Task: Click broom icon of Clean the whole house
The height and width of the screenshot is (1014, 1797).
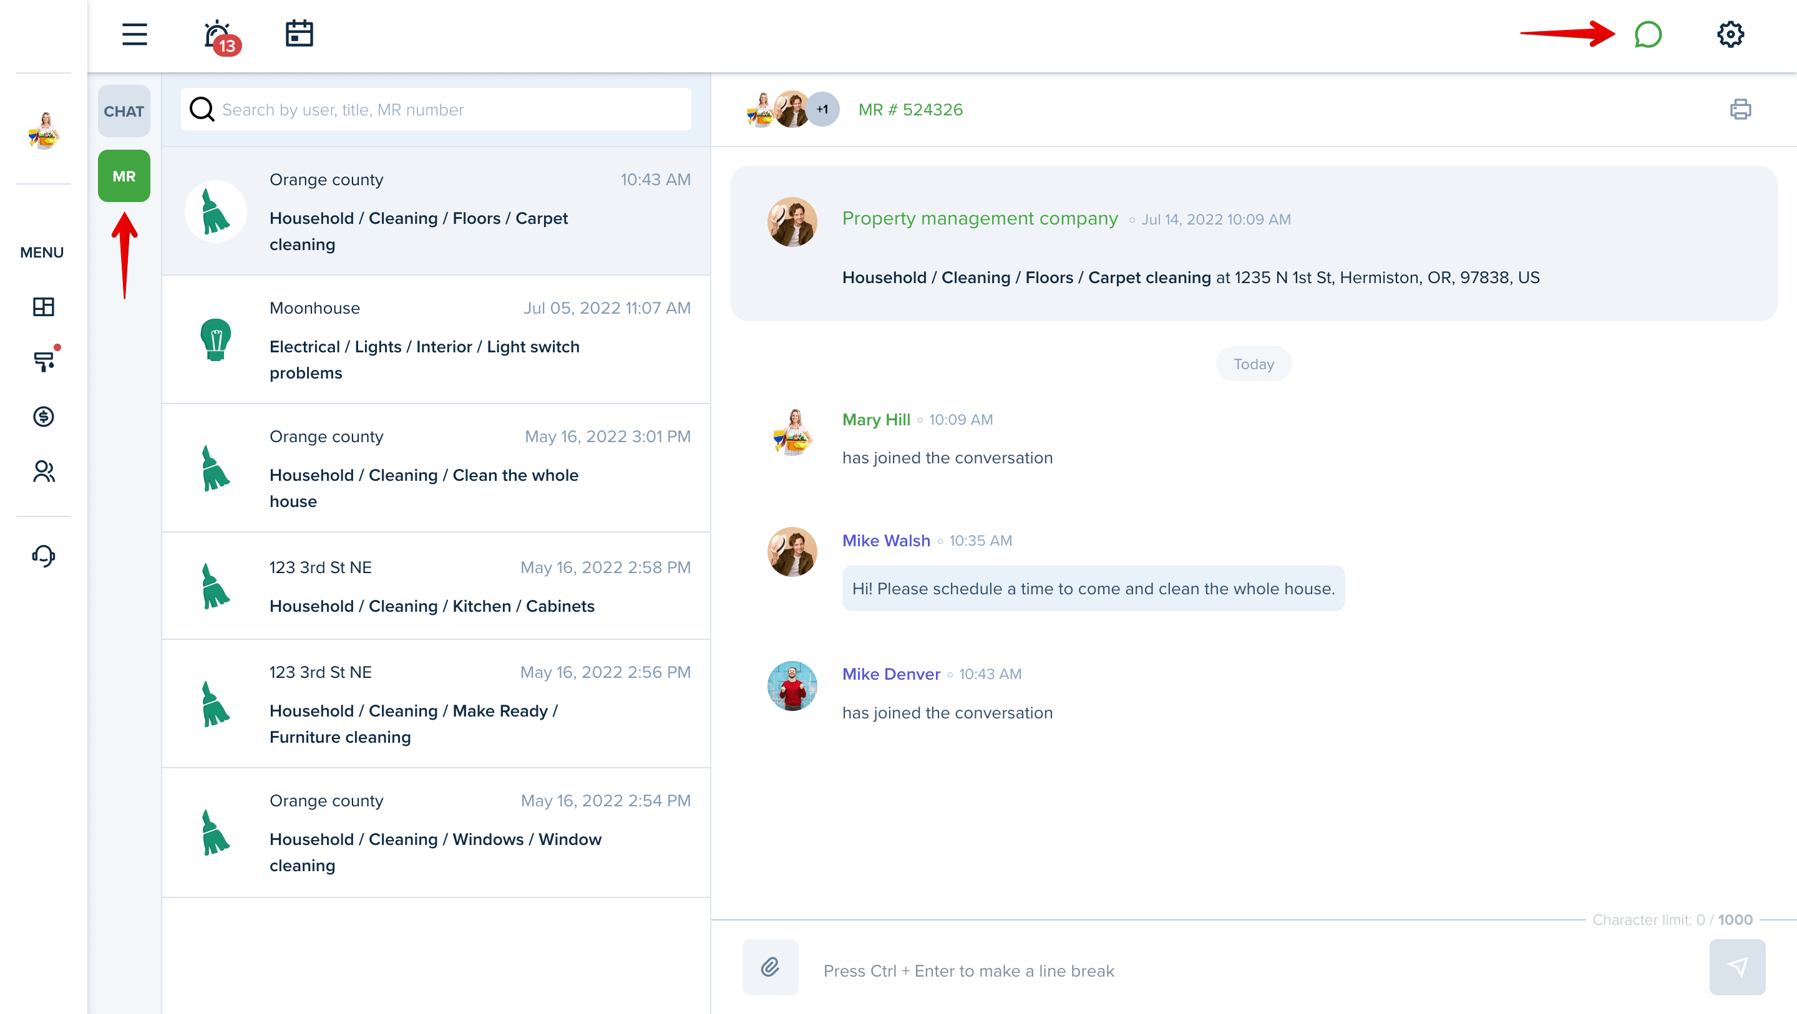Action: (x=215, y=468)
